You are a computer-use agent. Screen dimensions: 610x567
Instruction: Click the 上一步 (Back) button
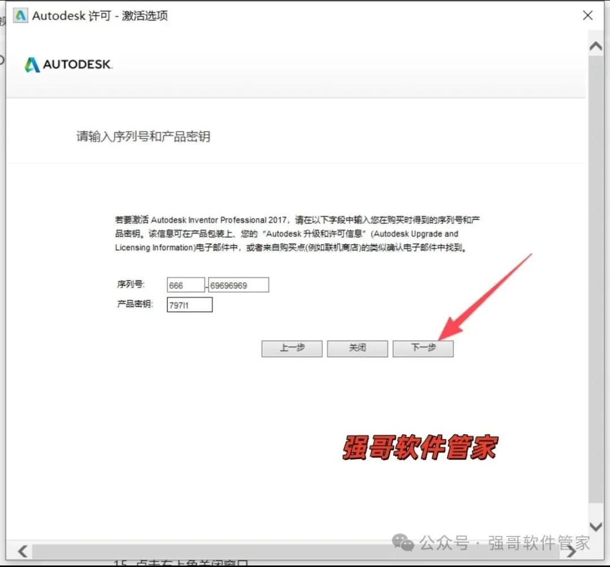pyautogui.click(x=292, y=348)
